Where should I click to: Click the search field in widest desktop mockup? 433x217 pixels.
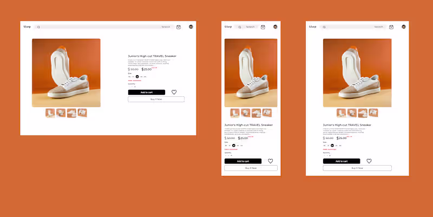coord(104,27)
